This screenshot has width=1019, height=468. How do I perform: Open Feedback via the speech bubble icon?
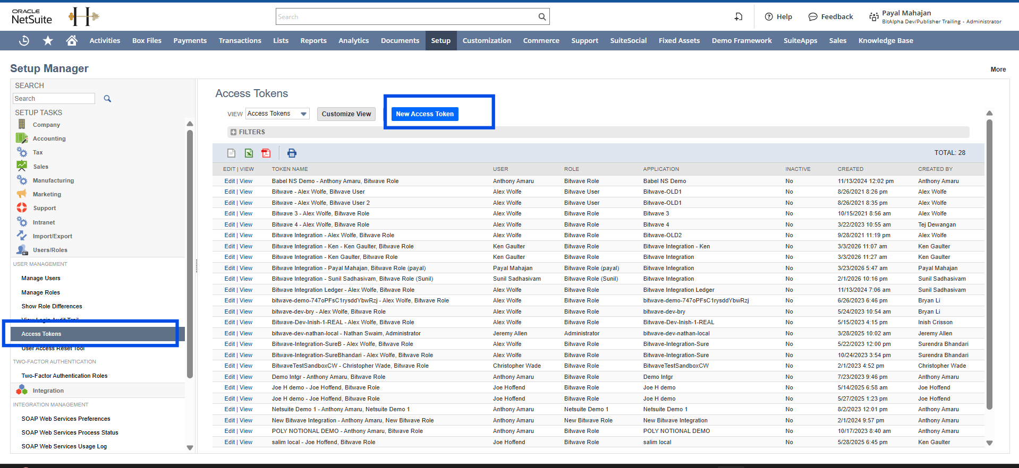click(x=813, y=16)
